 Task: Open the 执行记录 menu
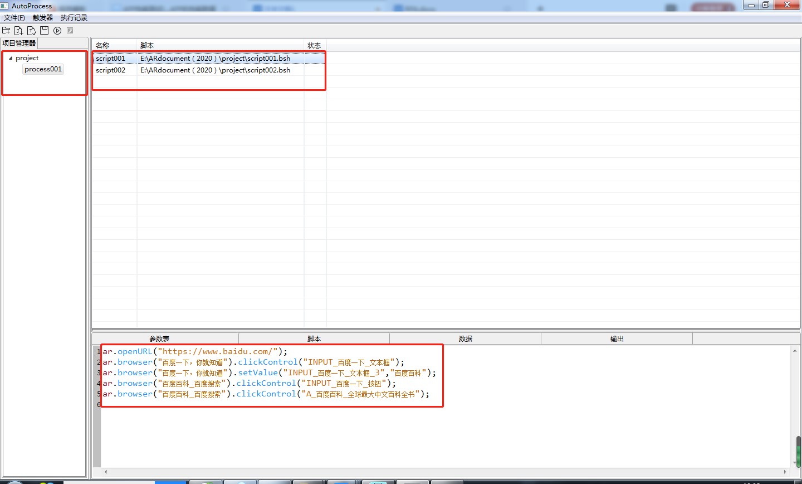(x=74, y=18)
